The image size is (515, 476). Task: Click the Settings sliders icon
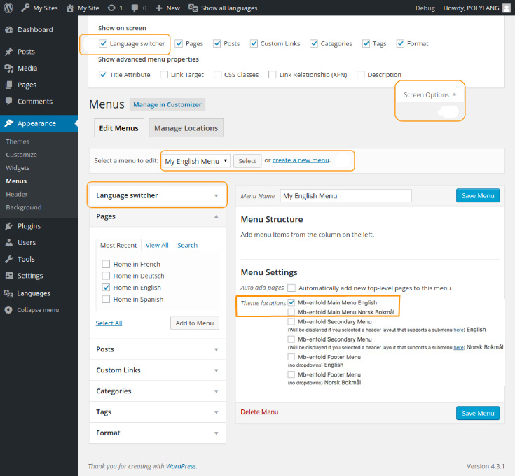9,276
